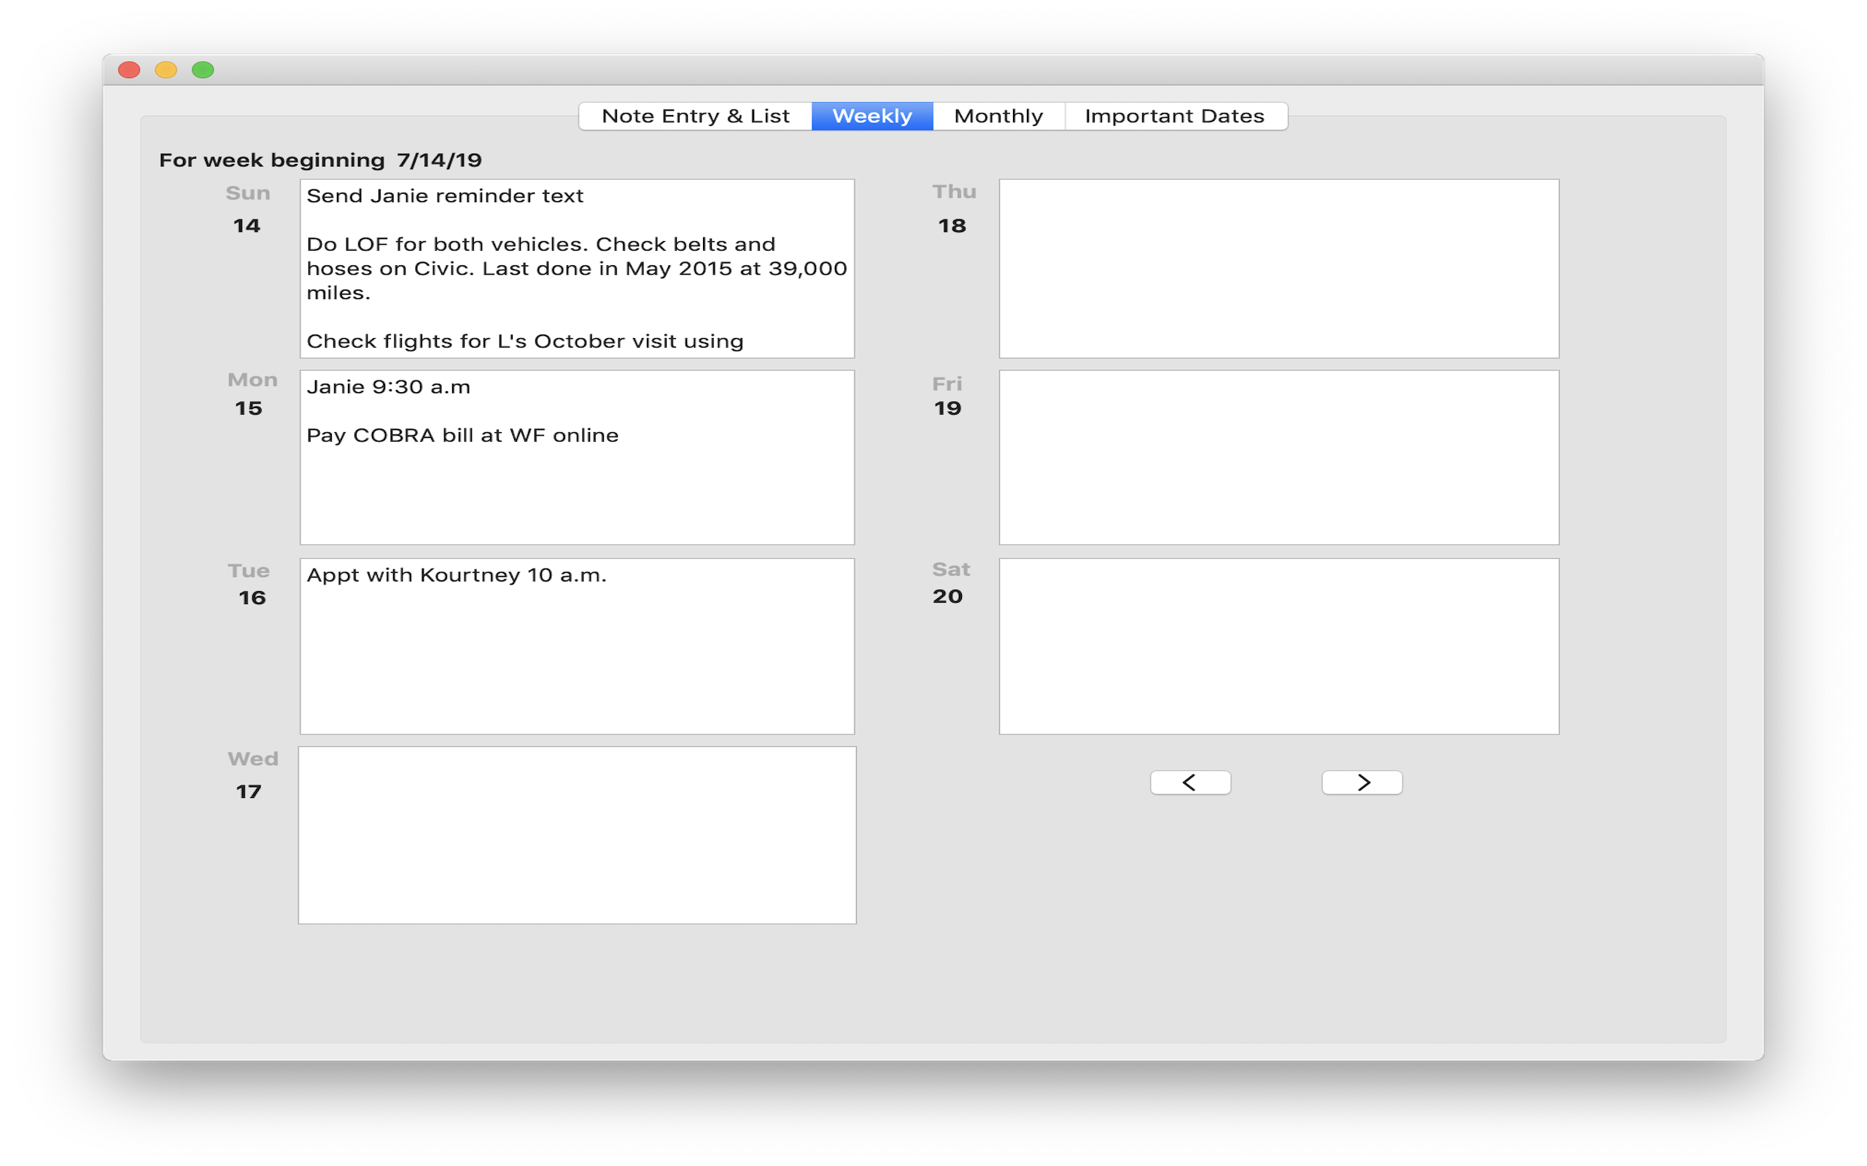Click the empty Saturday 20 notes box
Screen dimensions: 1867x1166
click(1278, 646)
